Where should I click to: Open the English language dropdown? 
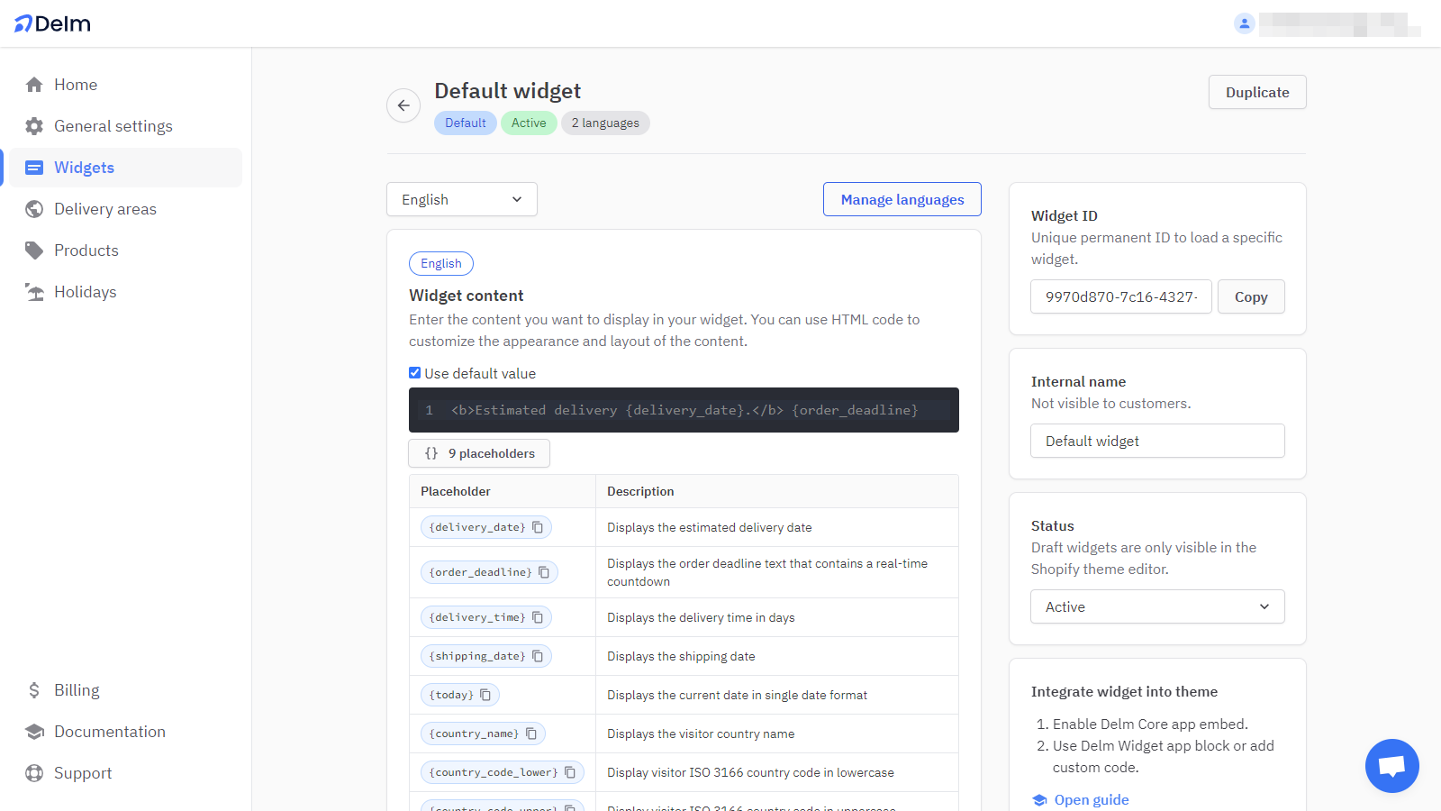(x=461, y=199)
